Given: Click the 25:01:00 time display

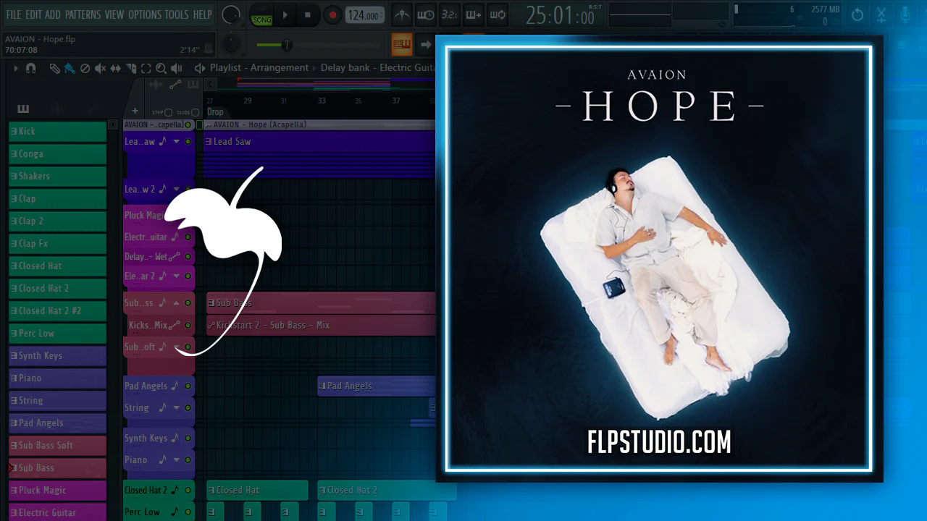Looking at the screenshot, I should [559, 15].
